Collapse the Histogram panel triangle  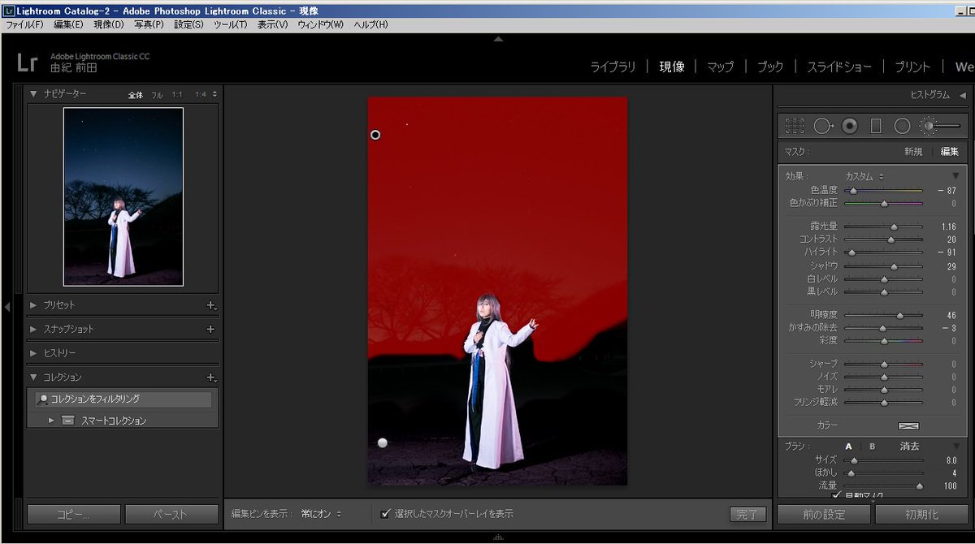pyautogui.click(x=962, y=95)
